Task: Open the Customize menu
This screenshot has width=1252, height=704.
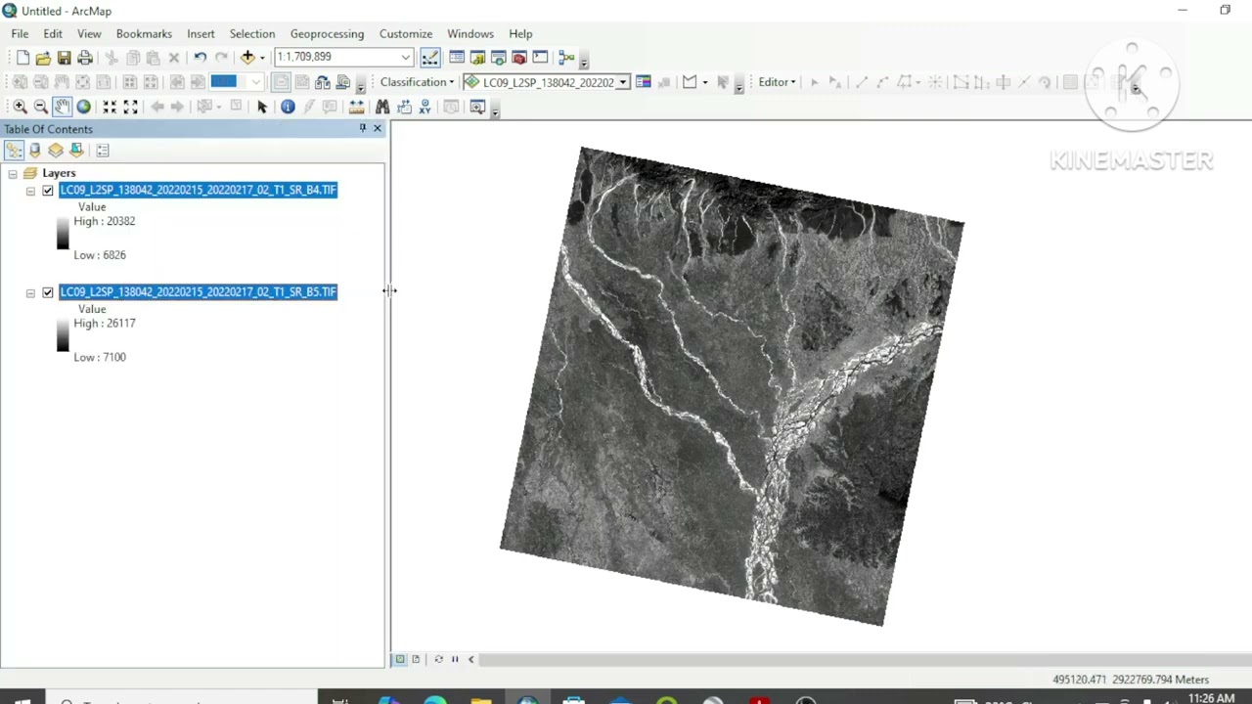Action: pos(406,33)
